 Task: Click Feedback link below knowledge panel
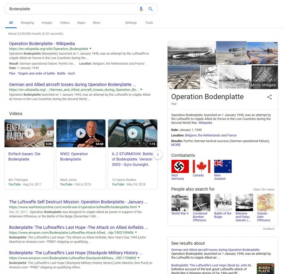click(269, 229)
